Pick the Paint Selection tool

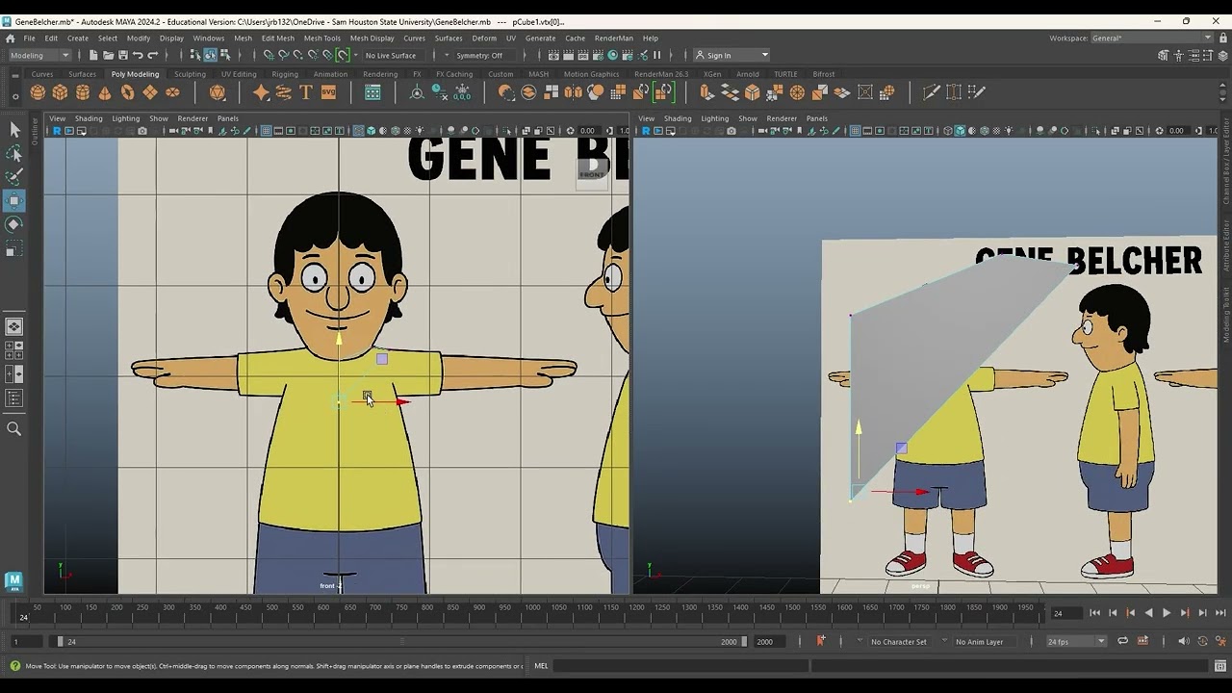click(x=14, y=177)
